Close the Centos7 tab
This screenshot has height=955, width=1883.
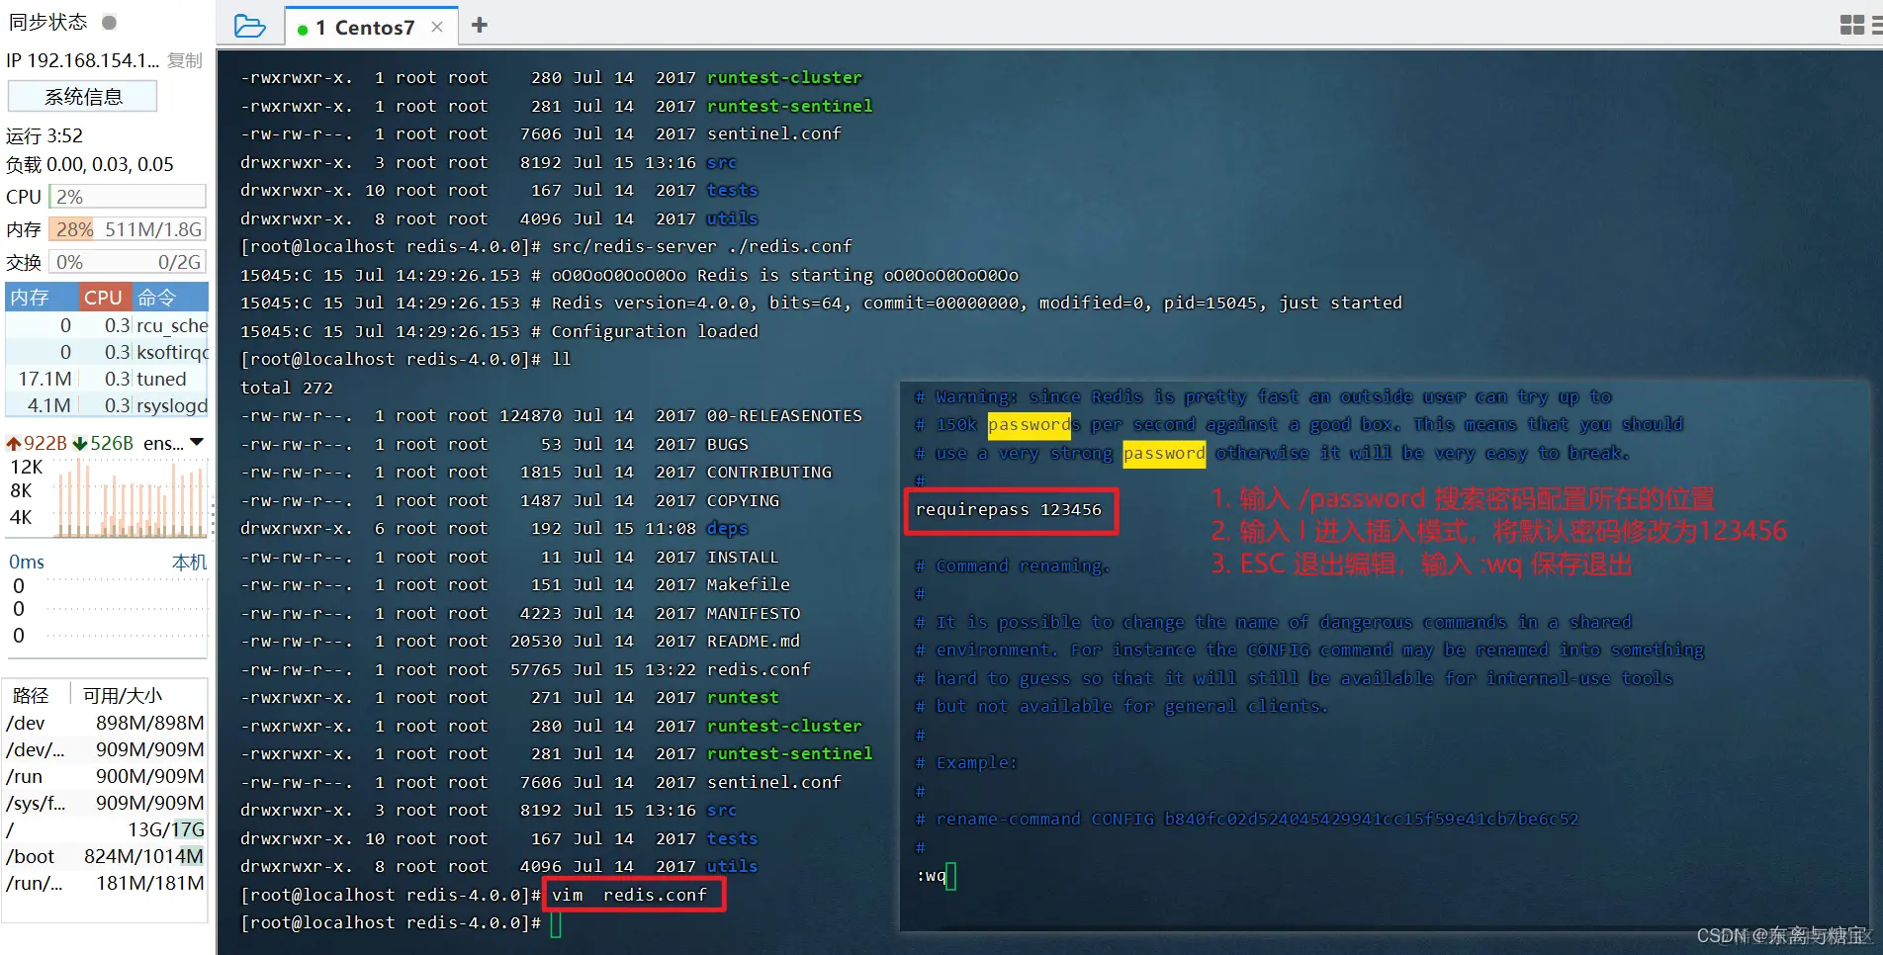pos(437,27)
